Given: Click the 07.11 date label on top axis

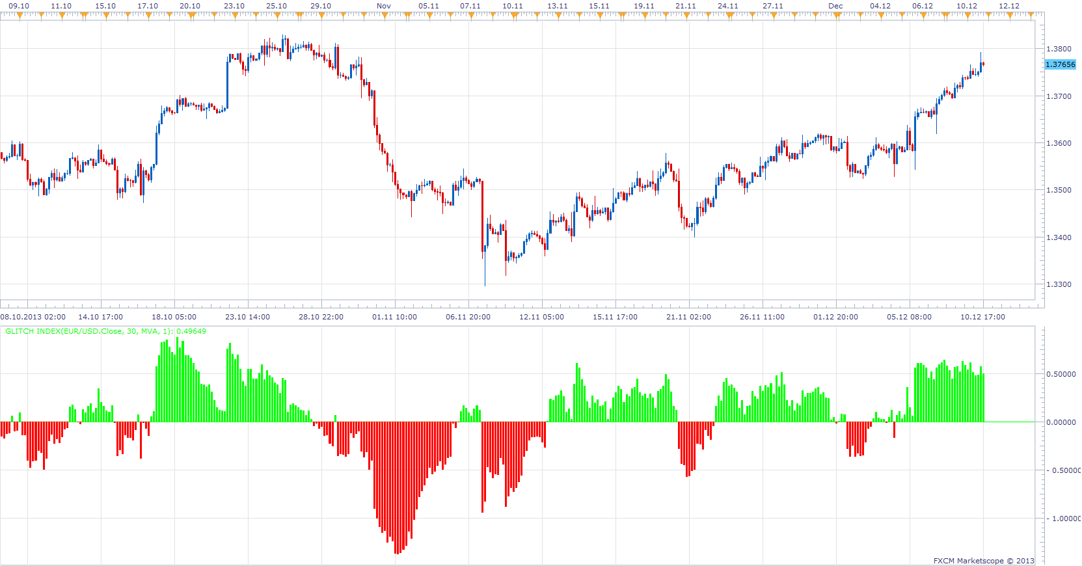Looking at the screenshot, I should (470, 6).
